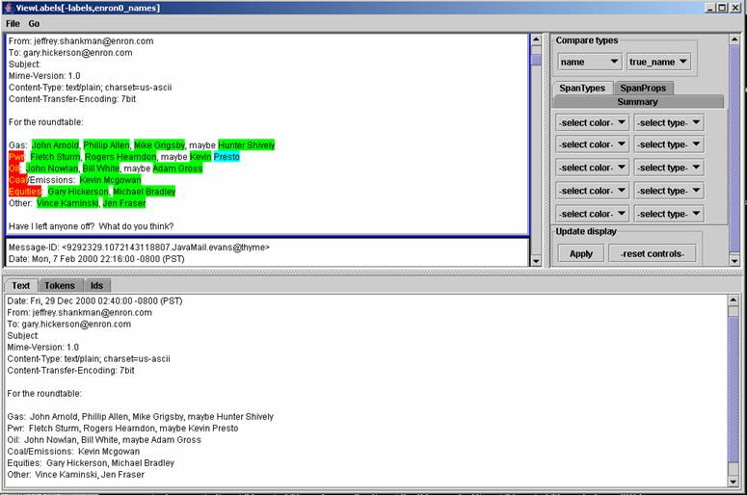Open the topmost -select color- dropdown
The image size is (747, 495).
pyautogui.click(x=592, y=122)
